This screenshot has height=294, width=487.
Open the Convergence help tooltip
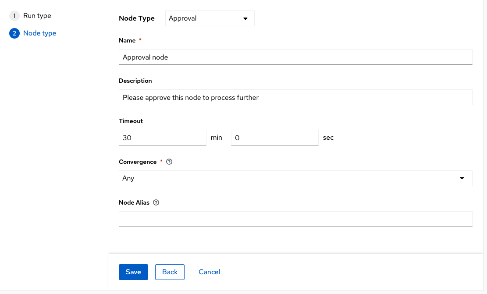(x=169, y=162)
